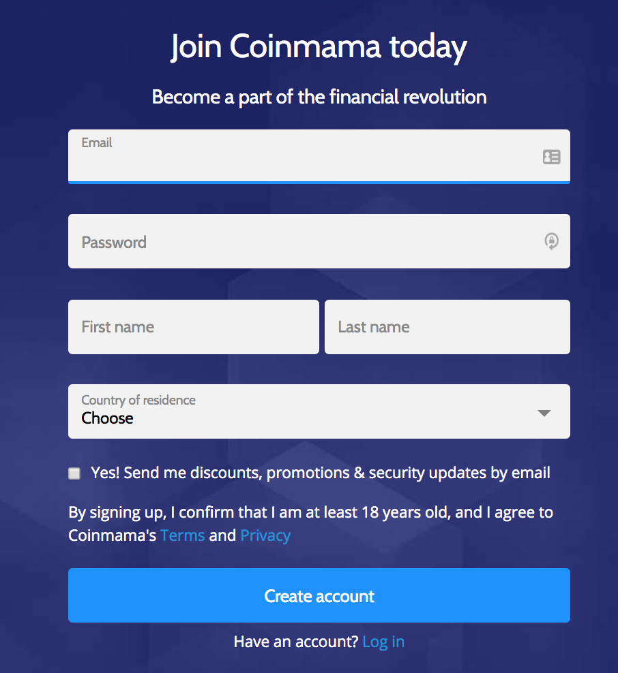Click Log in for existing accounts
The height and width of the screenshot is (673, 618).
pos(383,641)
